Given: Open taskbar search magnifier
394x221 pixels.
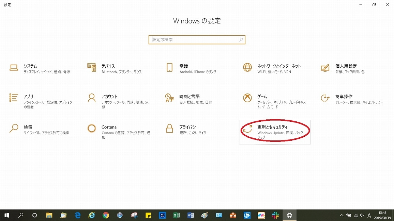Looking at the screenshot, I should click(x=21, y=215).
